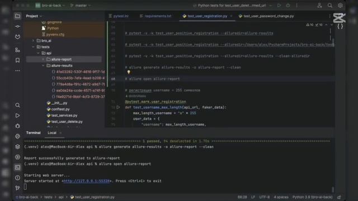Go to next highlighted problem arrow

[x=332, y=25]
